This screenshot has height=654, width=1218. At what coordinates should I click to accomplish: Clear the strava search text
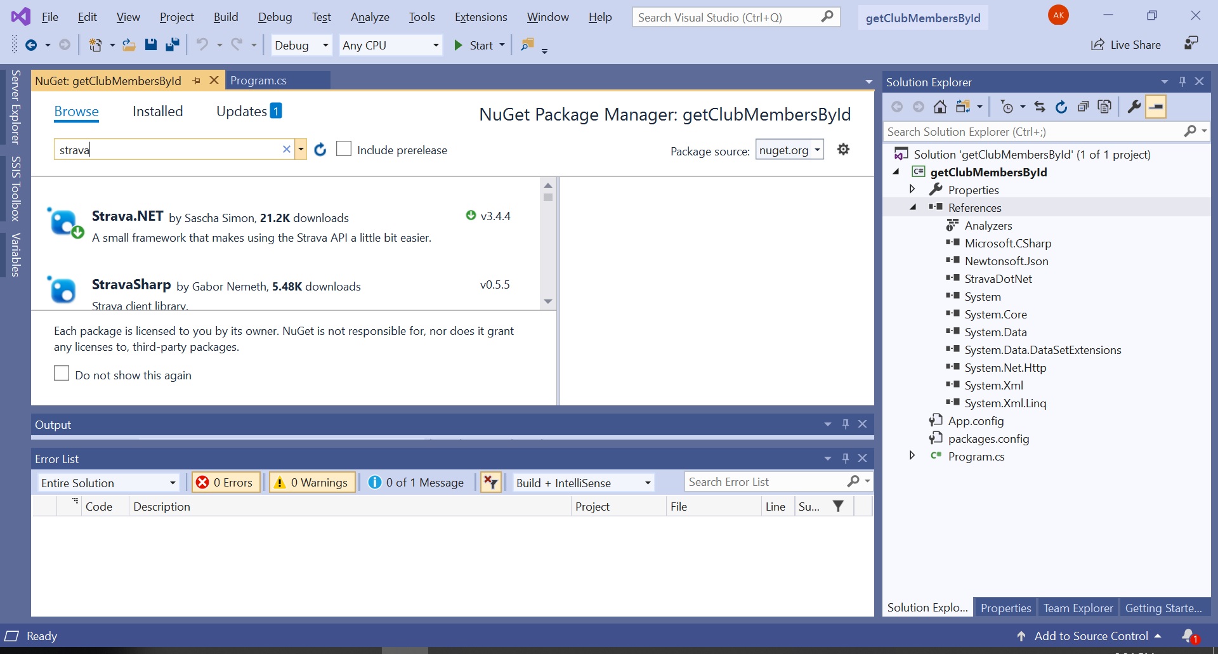[x=286, y=149]
